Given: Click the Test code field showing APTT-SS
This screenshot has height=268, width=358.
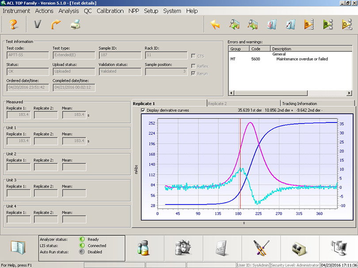Looking at the screenshot, I should pos(28,55).
